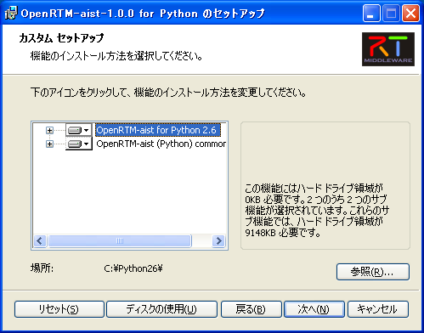Expand the OpenRTM-aist for Python 2.6 tree node
The height and width of the screenshot is (333, 424).
(x=49, y=130)
